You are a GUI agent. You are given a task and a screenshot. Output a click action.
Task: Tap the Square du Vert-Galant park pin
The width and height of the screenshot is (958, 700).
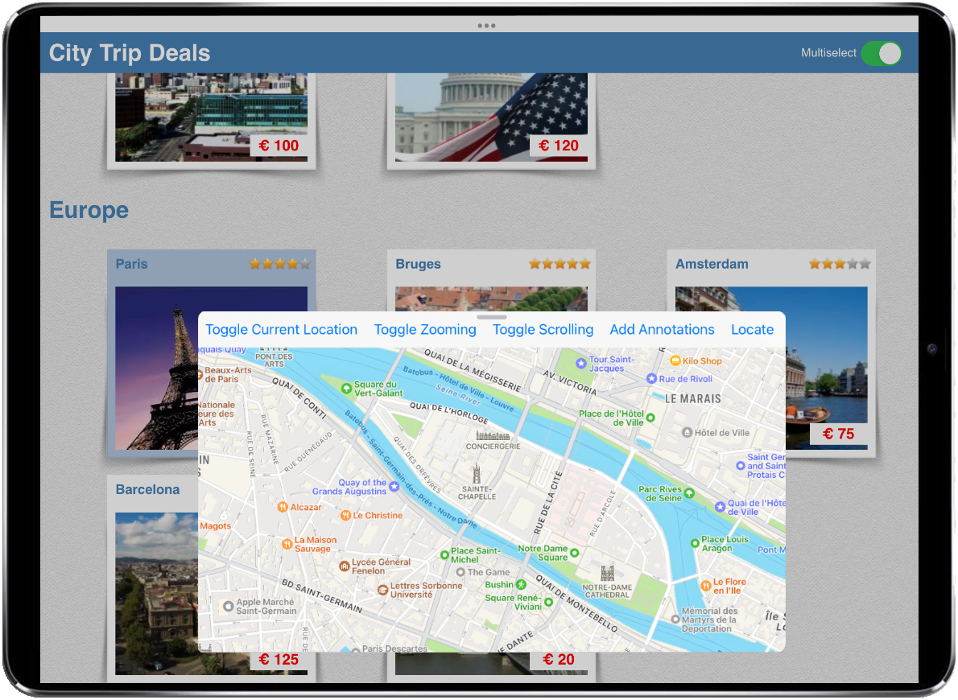(x=346, y=388)
